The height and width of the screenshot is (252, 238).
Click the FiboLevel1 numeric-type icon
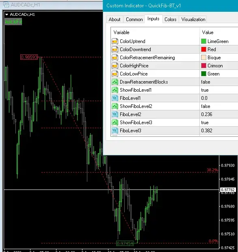point(115,98)
